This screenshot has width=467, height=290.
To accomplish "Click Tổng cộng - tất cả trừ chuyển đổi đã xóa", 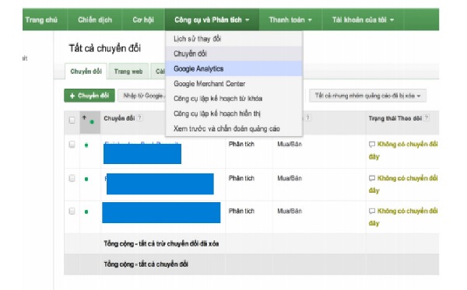I will point(161,243).
